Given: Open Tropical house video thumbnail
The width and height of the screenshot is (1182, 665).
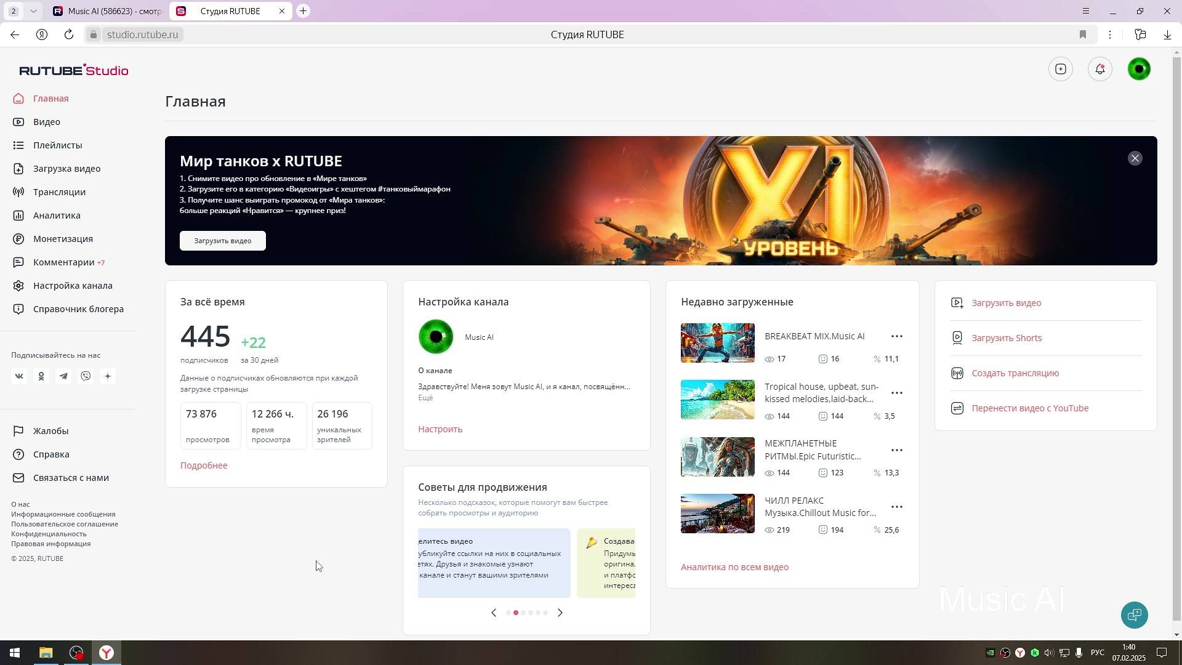Looking at the screenshot, I should click(717, 400).
